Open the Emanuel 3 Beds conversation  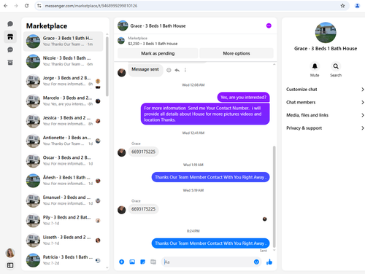point(64,200)
